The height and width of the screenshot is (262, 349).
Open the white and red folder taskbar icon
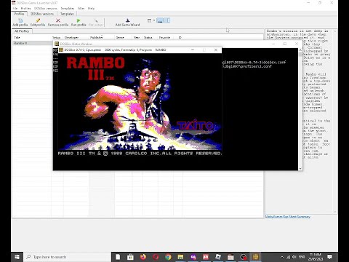point(230,257)
